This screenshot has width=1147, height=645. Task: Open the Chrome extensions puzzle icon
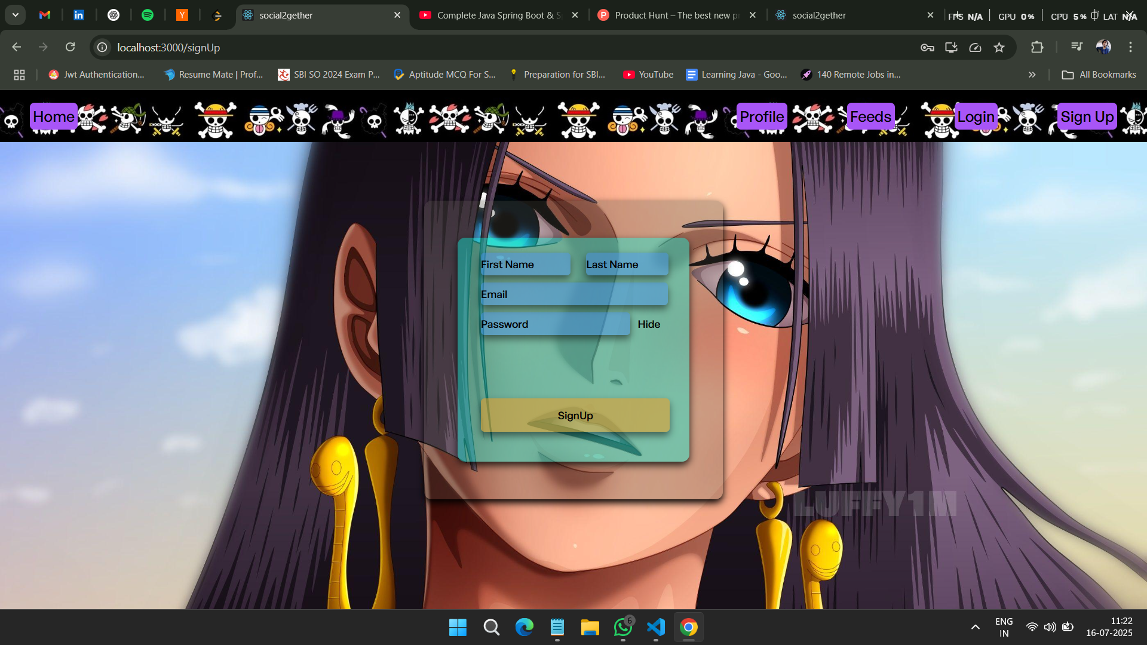coord(1037,47)
